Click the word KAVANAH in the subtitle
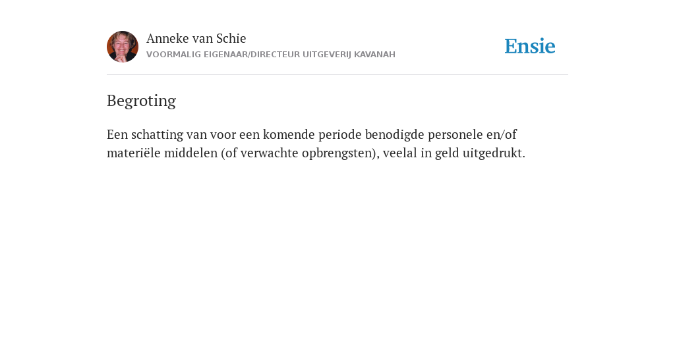Image resolution: width=675 pixels, height=337 pixels. tap(374, 55)
